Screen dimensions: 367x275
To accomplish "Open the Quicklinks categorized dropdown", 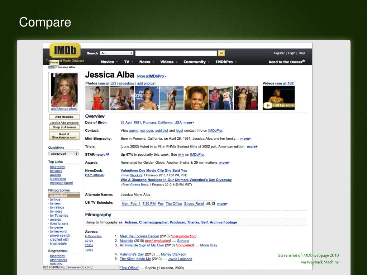I will point(63,154).
